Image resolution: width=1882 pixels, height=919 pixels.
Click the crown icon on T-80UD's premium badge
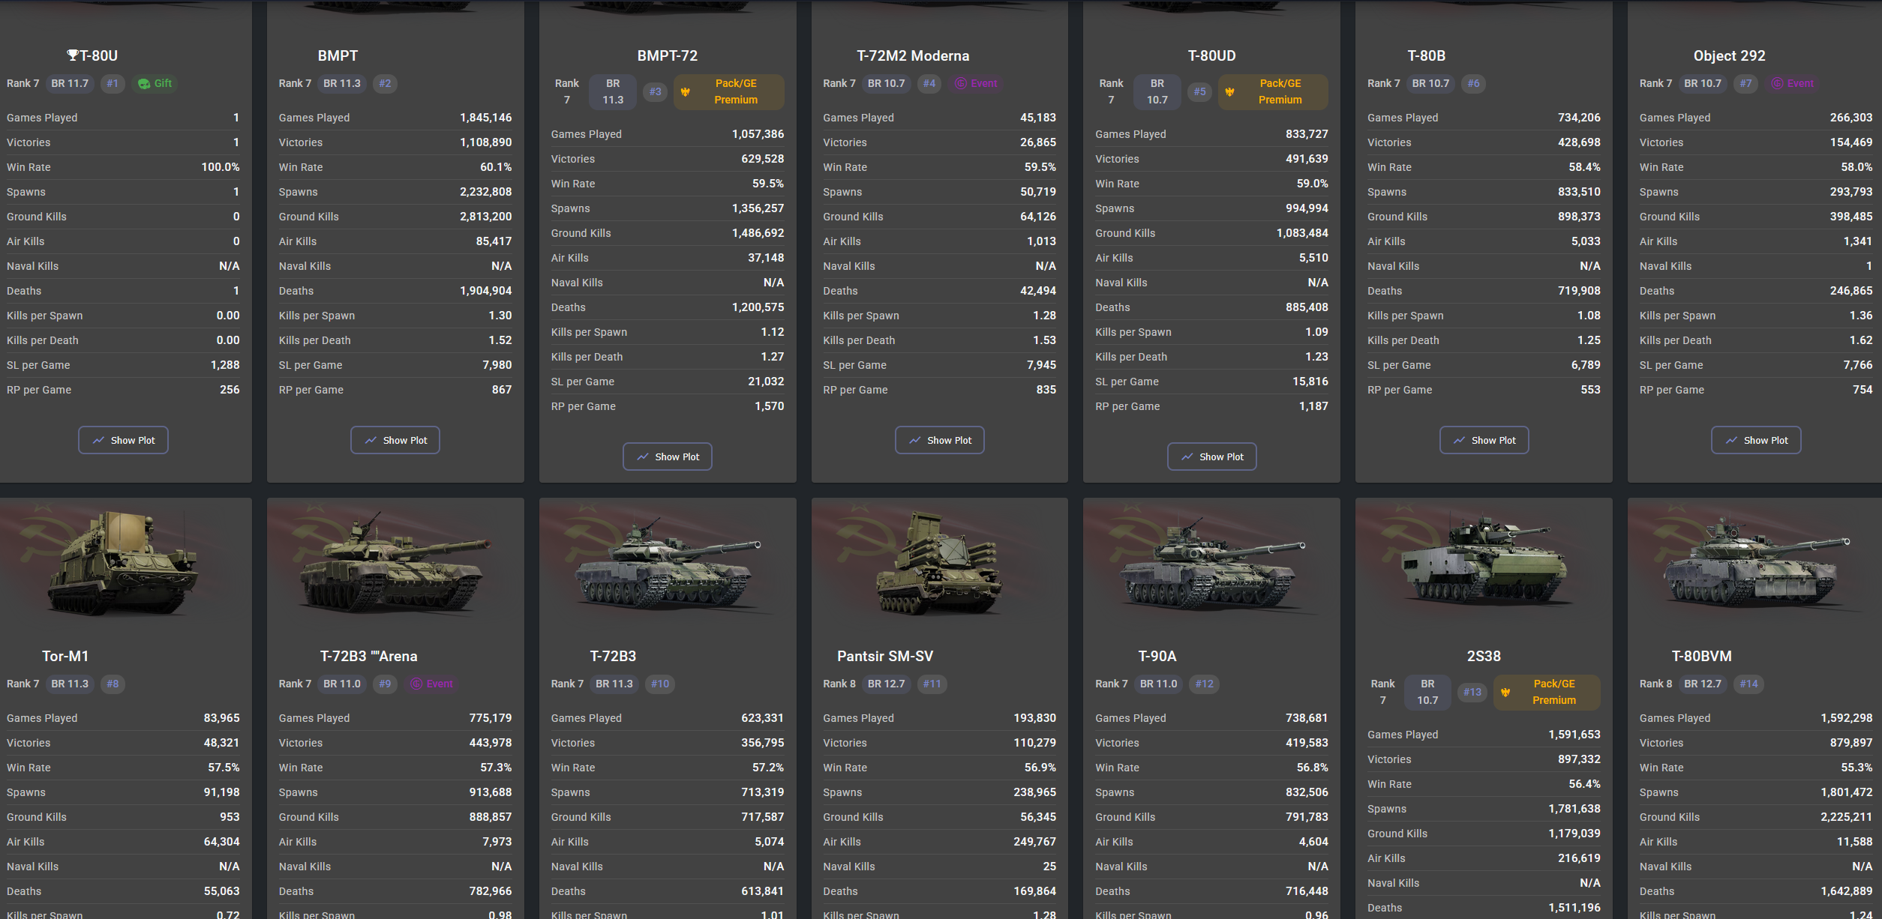[1229, 91]
